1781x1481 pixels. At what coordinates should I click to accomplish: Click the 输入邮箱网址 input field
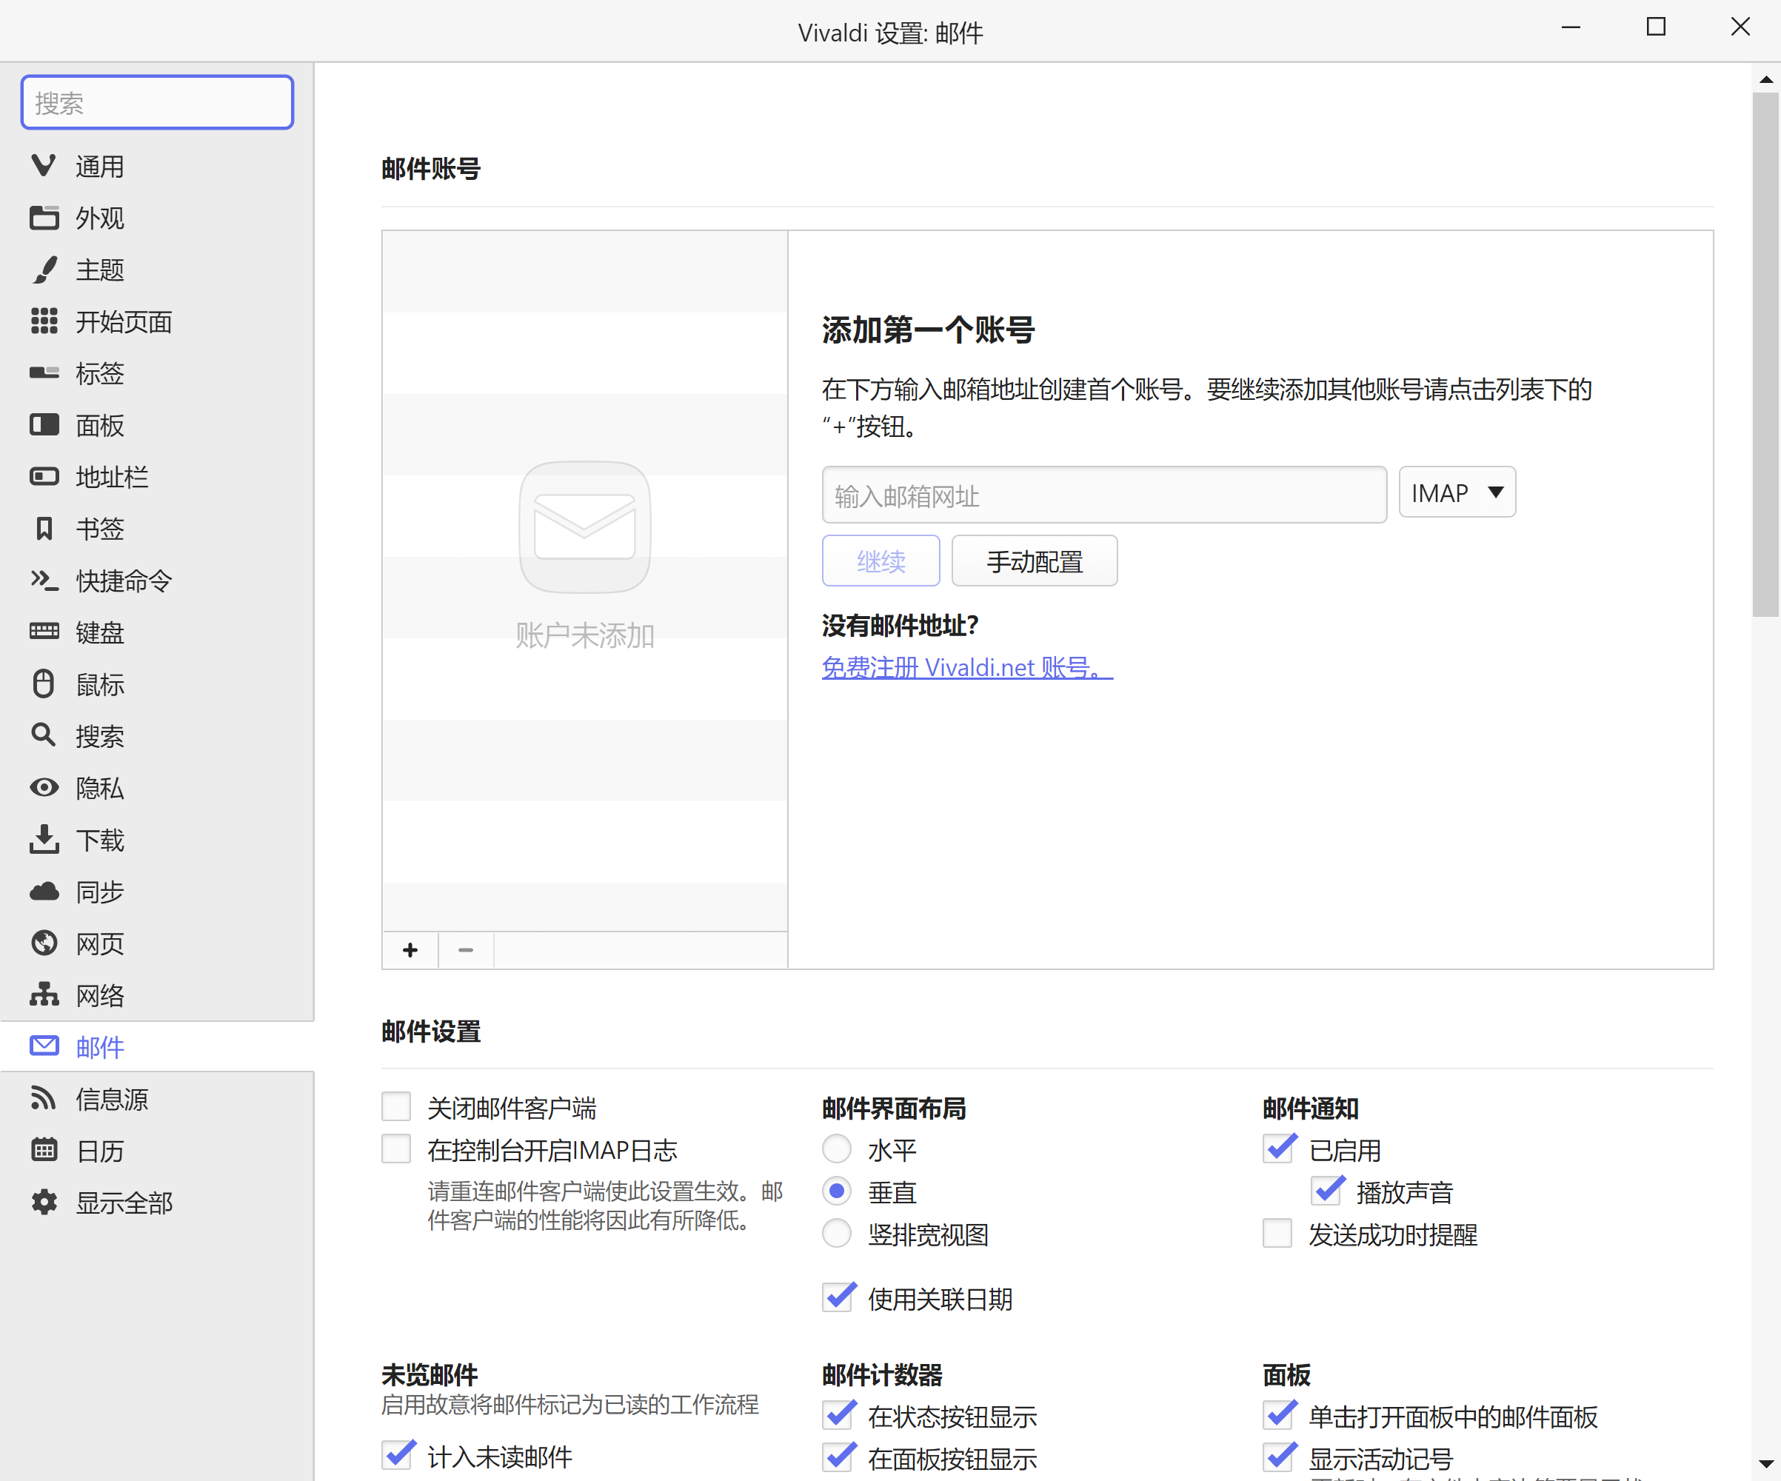(x=1103, y=495)
